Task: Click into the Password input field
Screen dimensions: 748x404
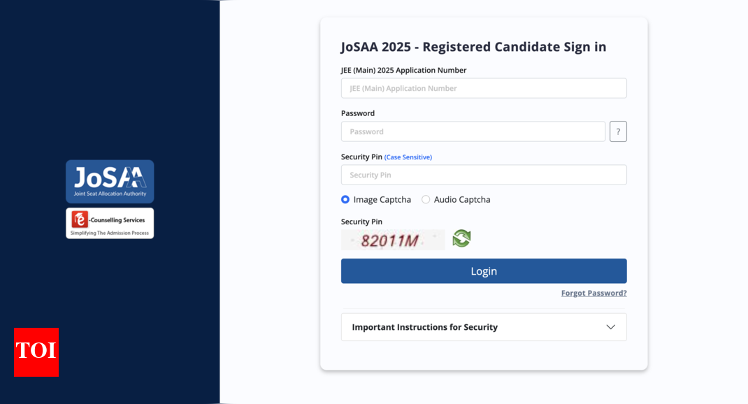Action: 473,131
